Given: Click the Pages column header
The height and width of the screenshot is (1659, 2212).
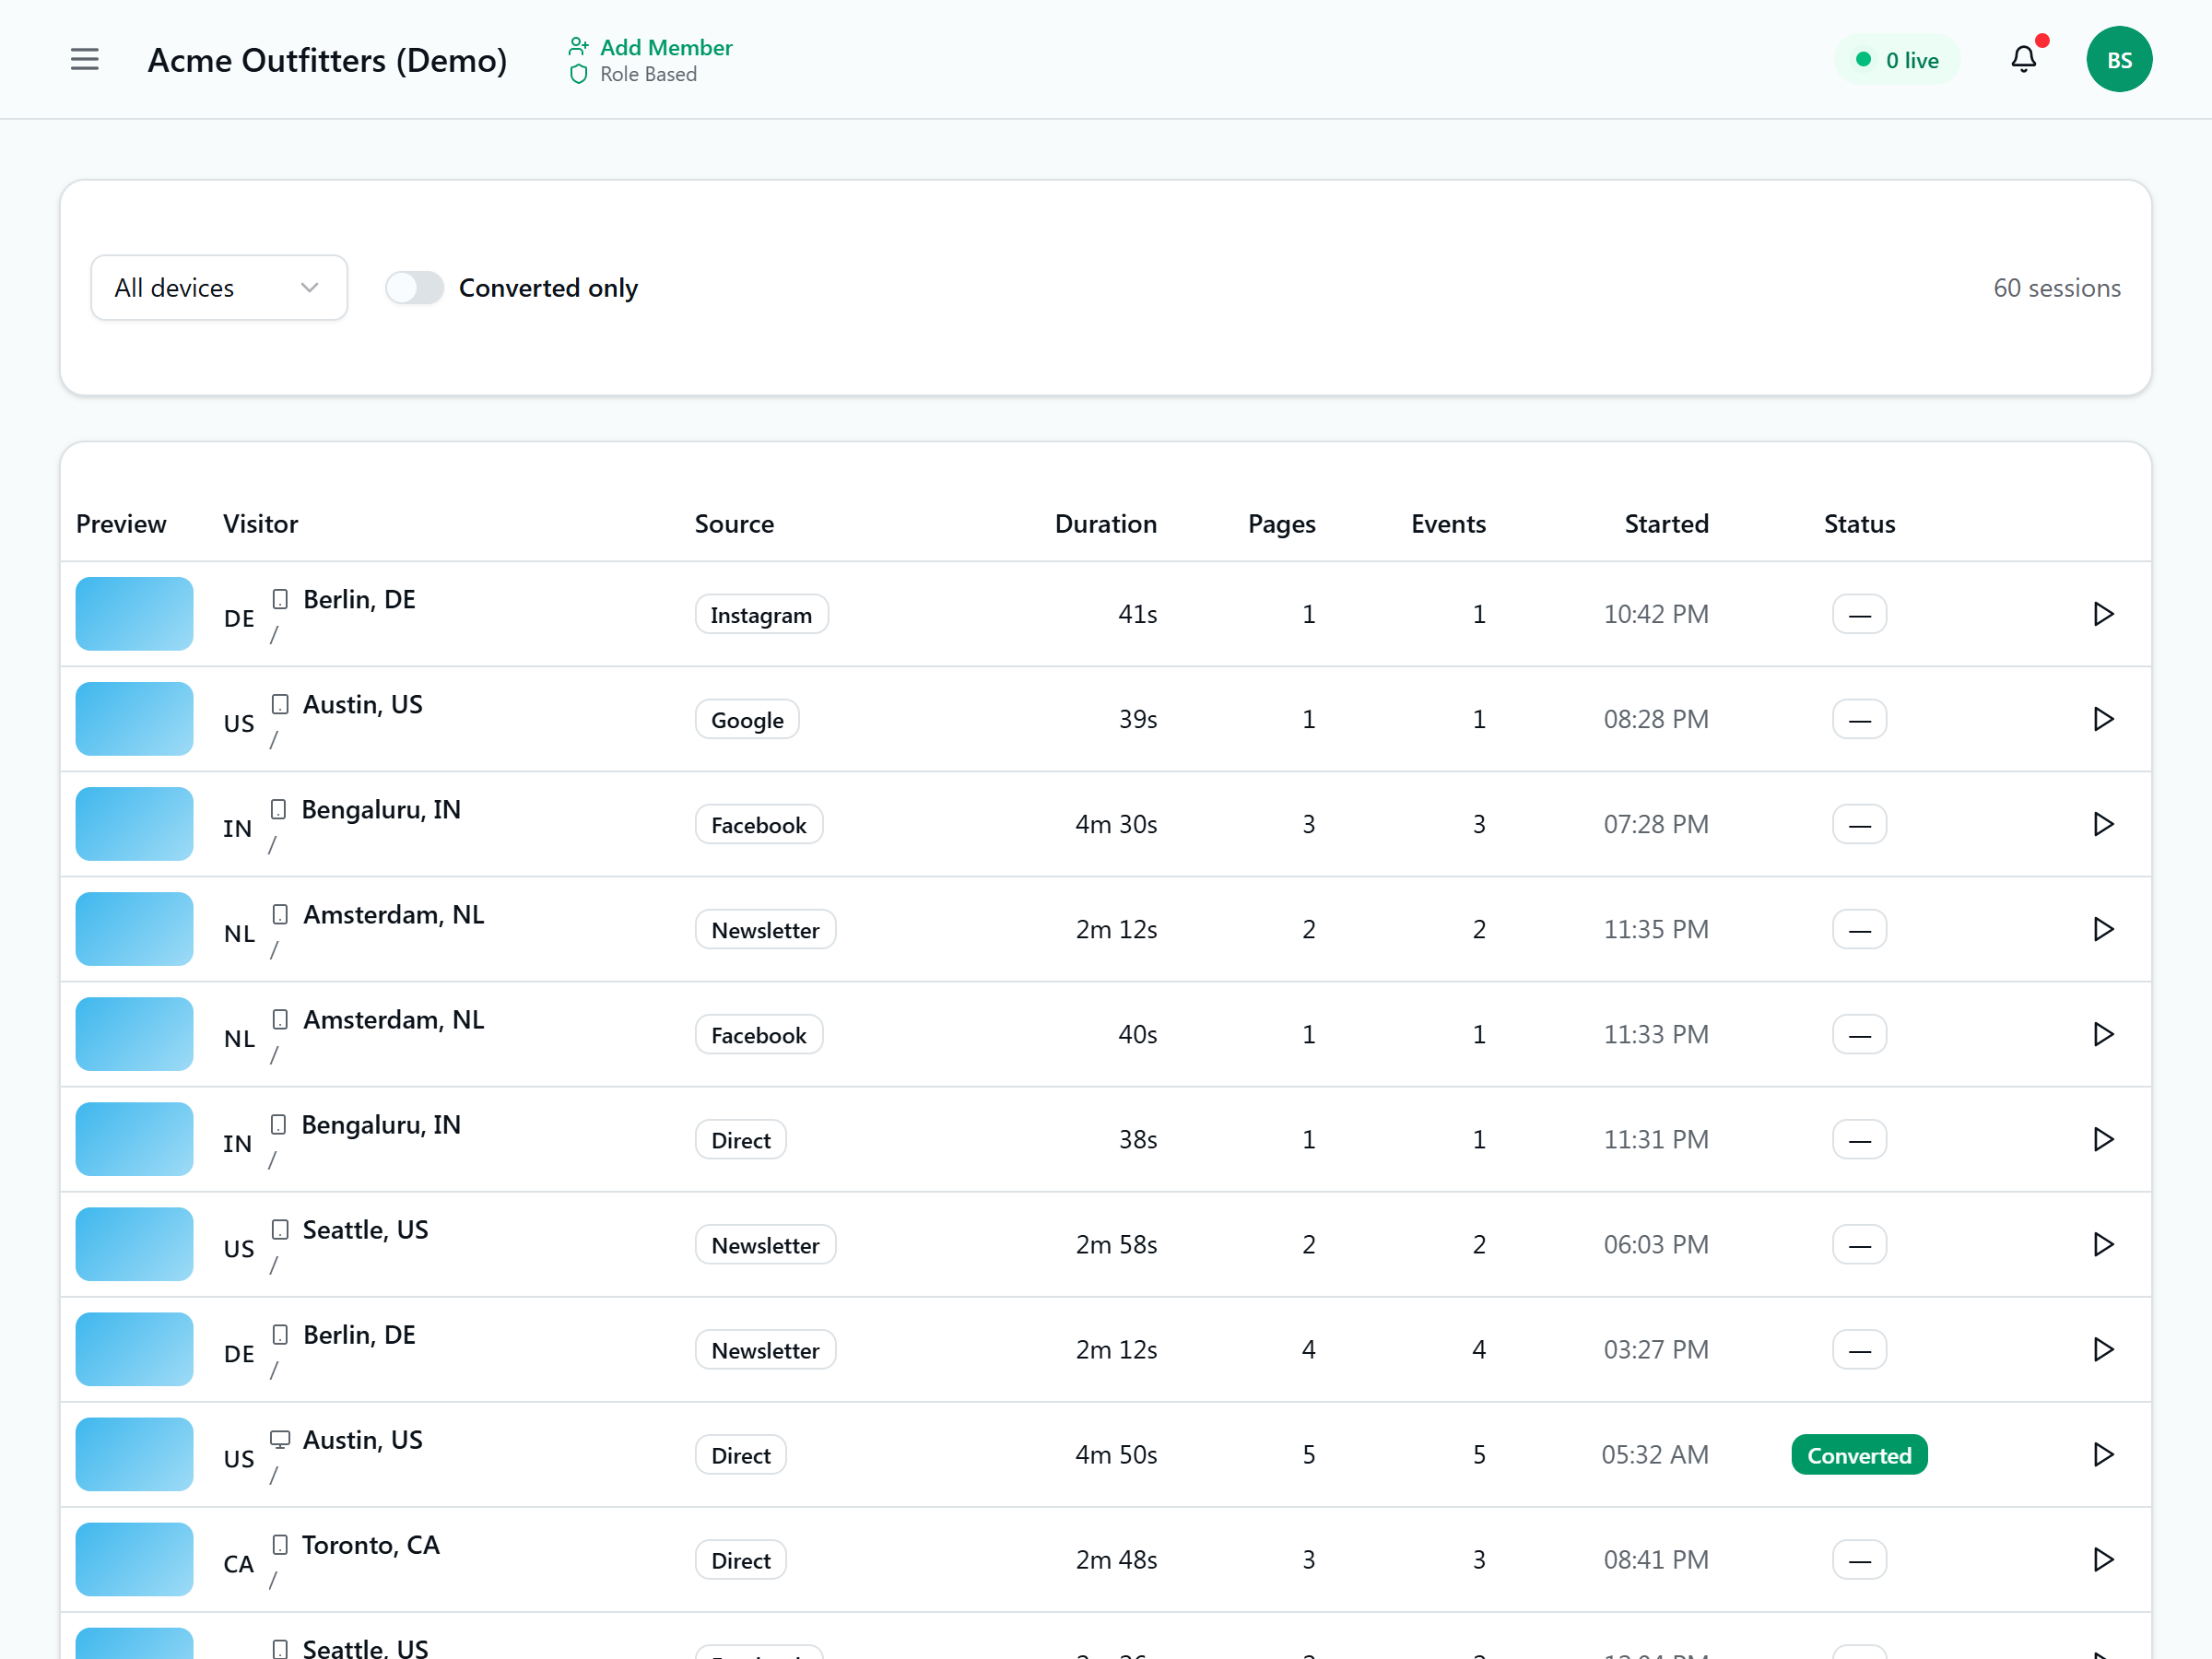Looking at the screenshot, I should (x=1281, y=524).
